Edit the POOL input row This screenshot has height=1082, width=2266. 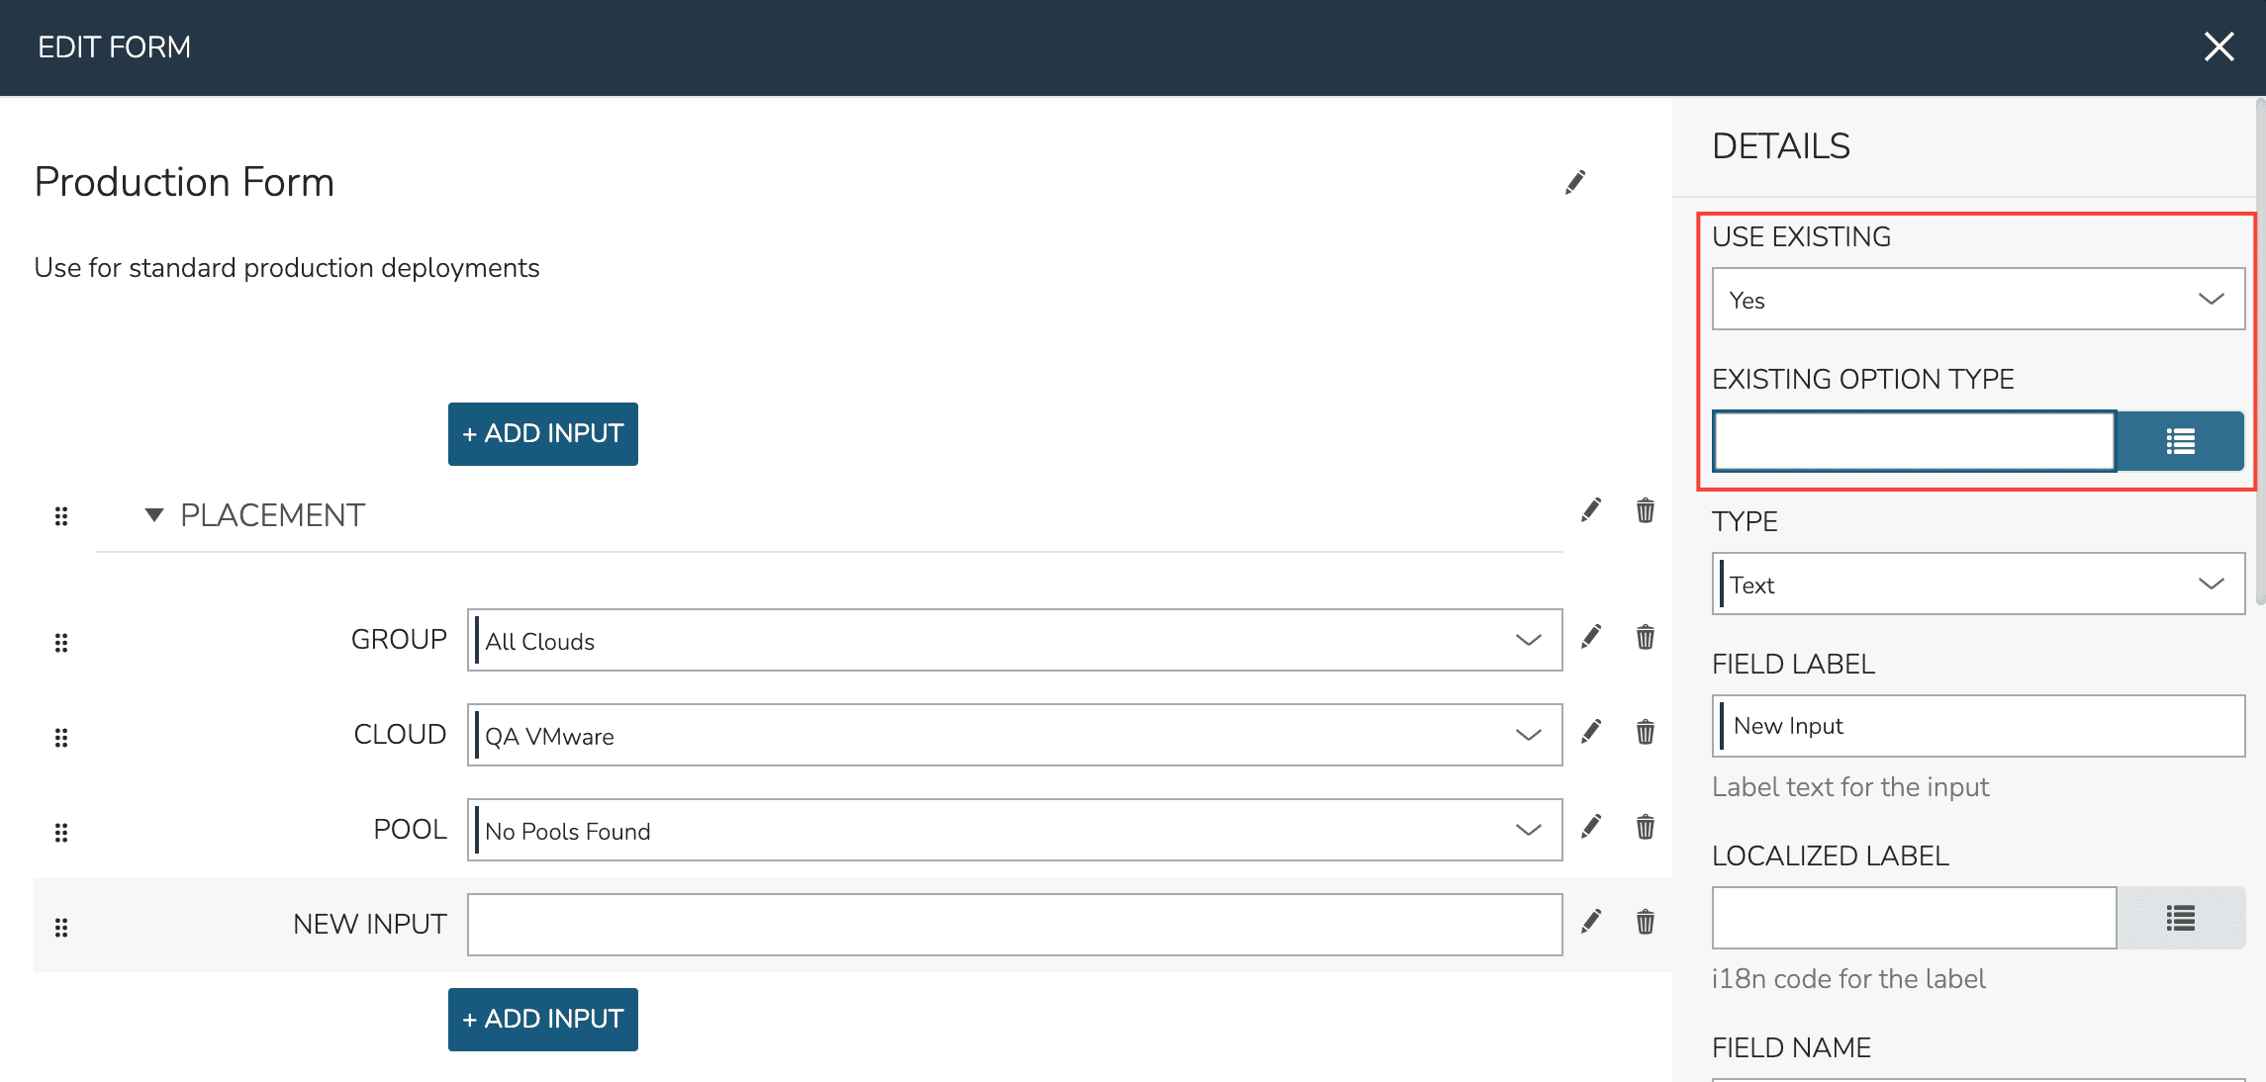coord(1590,827)
